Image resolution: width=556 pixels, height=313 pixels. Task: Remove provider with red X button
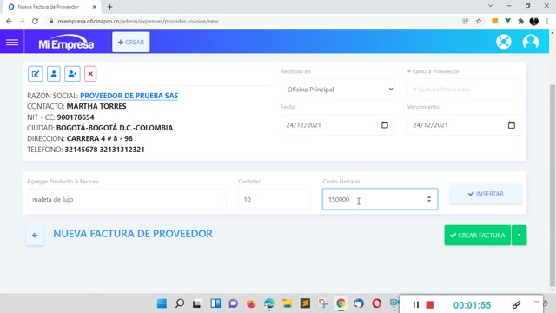[90, 74]
